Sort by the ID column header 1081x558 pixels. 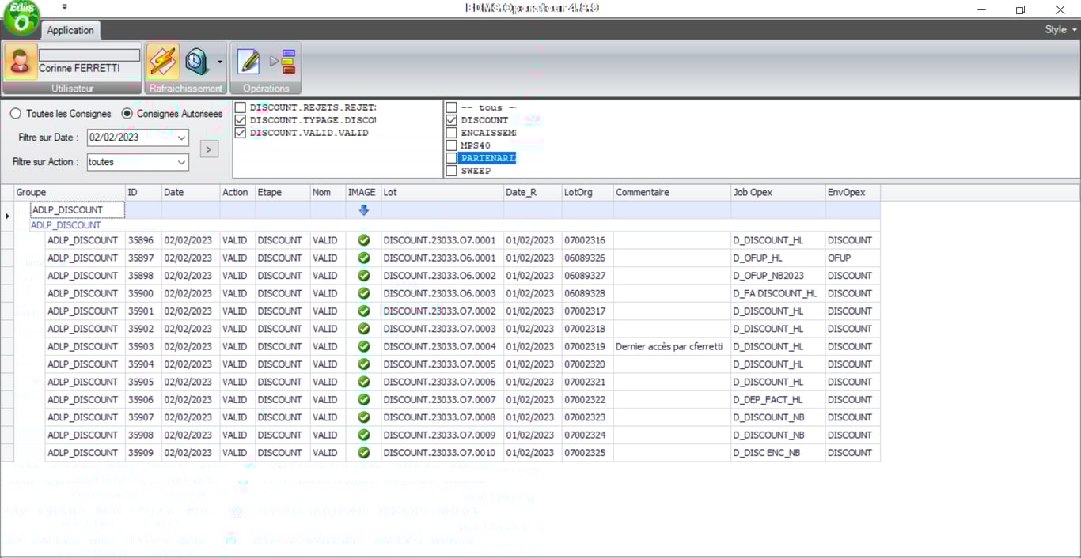[143, 192]
